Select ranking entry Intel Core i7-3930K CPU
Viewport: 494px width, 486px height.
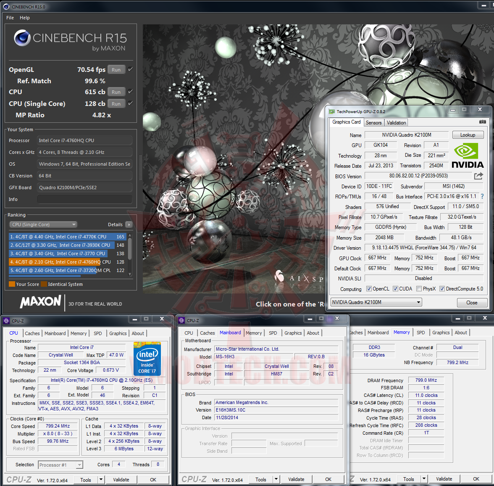[68, 245]
